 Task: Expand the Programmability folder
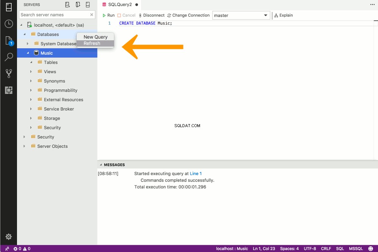31,90
